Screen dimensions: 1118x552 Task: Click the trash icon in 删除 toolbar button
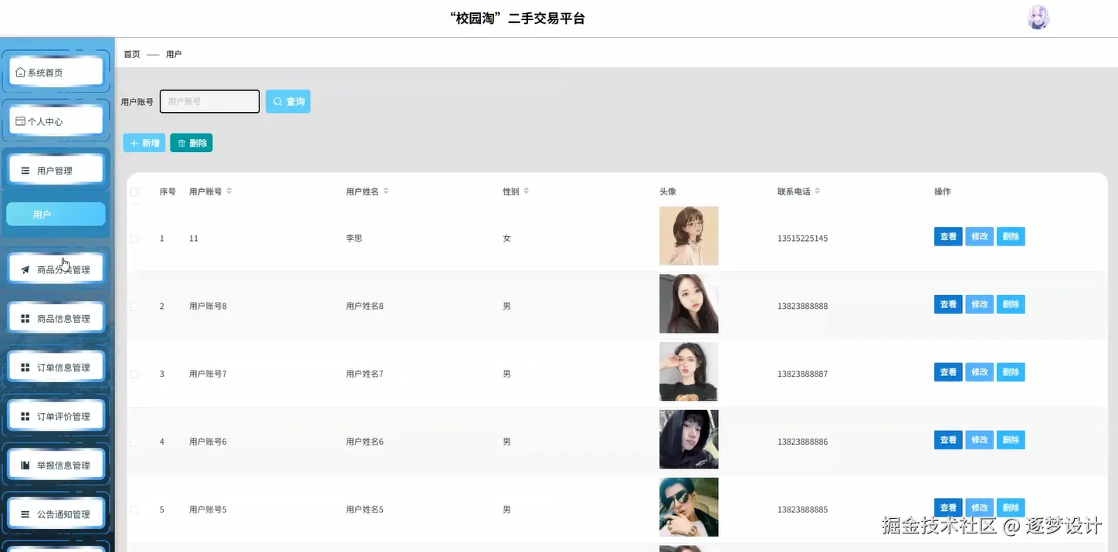(181, 143)
